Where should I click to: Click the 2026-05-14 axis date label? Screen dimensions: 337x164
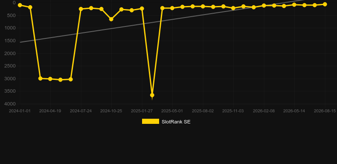[x=294, y=111]
